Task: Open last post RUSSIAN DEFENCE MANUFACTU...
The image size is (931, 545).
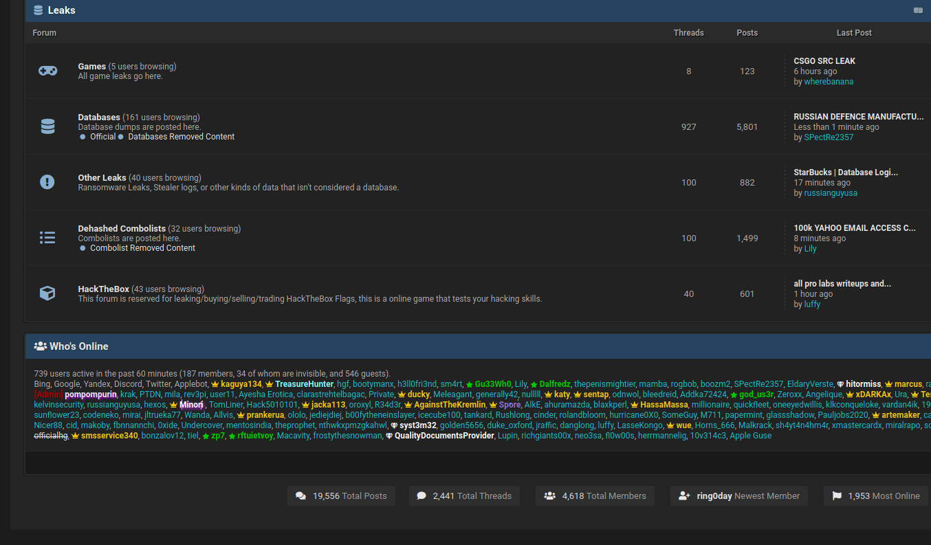Action: 859,117
